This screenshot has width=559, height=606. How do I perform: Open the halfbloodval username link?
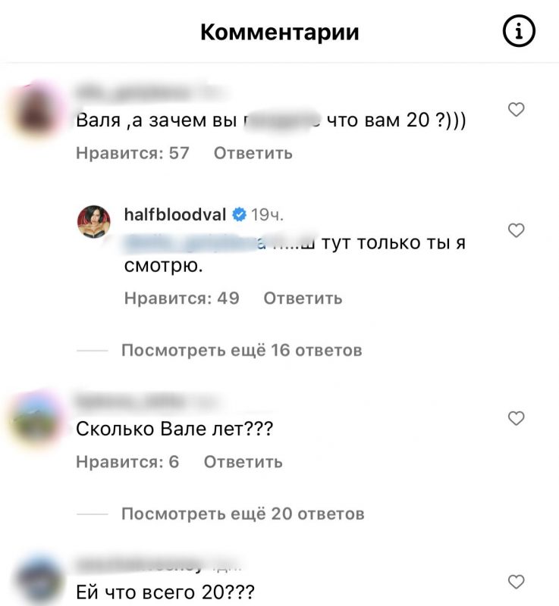tap(175, 214)
